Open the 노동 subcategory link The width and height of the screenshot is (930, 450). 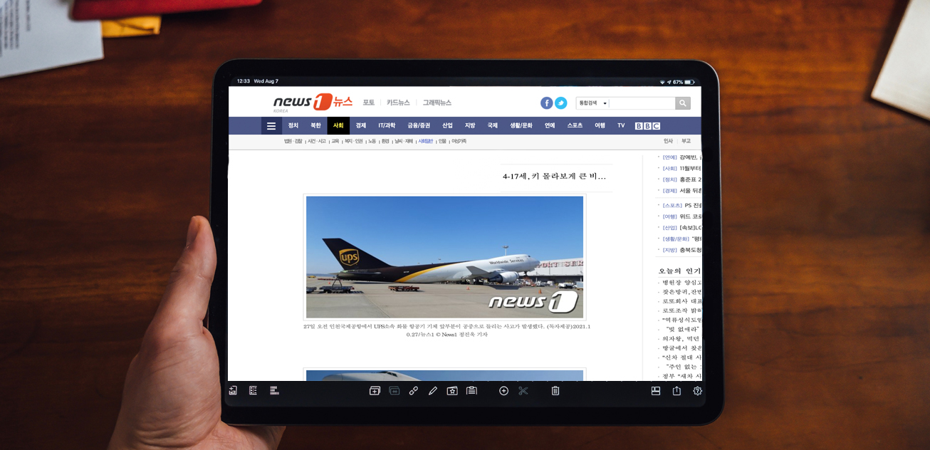[372, 142]
